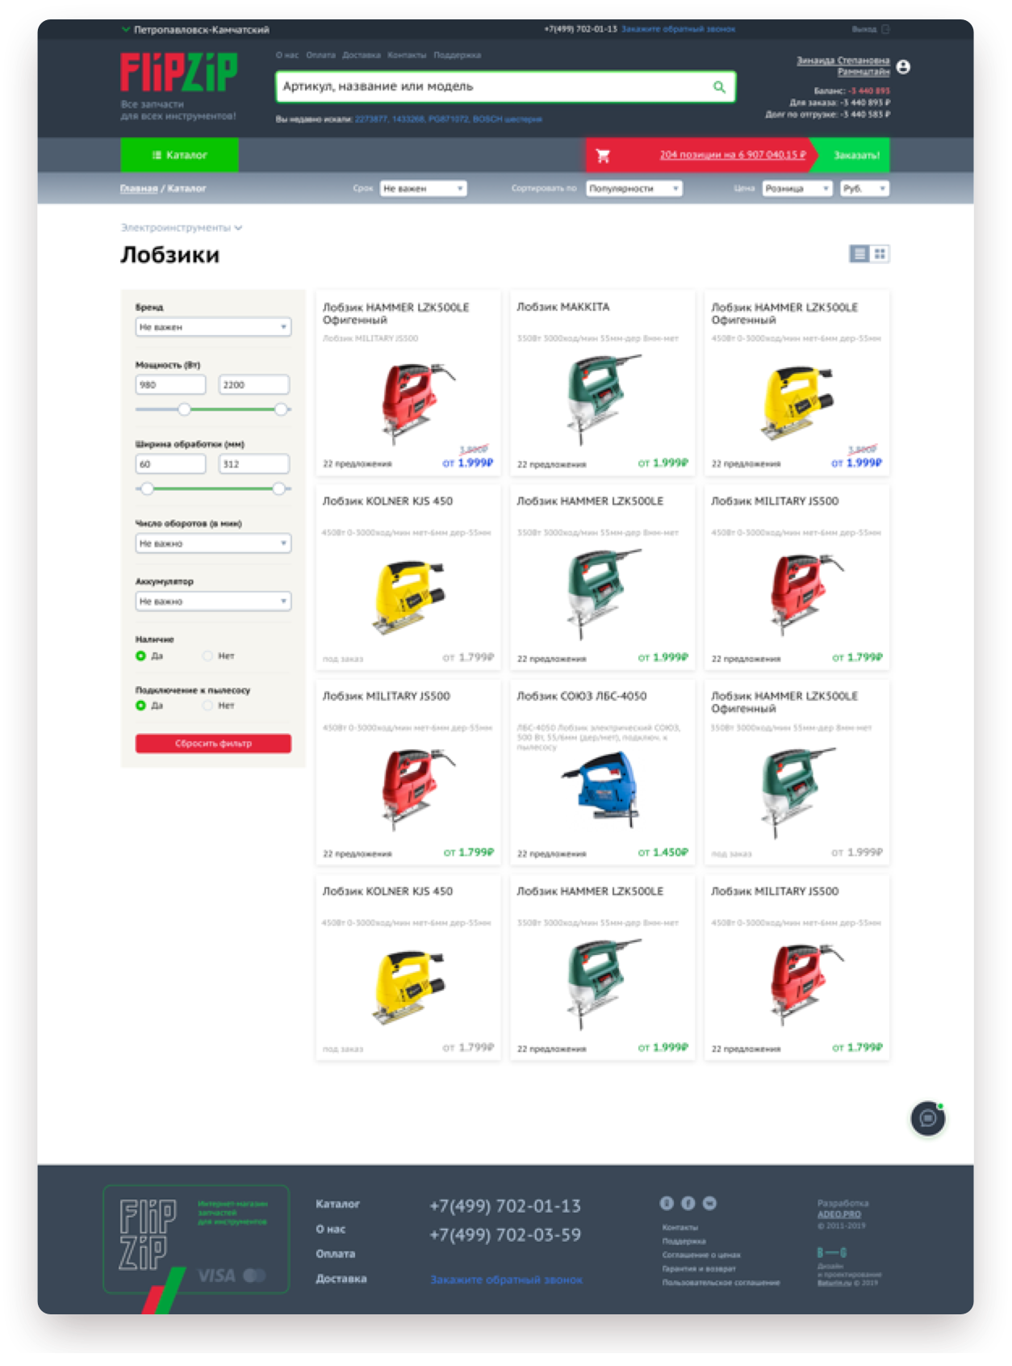Screen dimensions: 1012x1366
Task: Open the city selector Петропавловск-Камчатский
Action: pos(194,30)
